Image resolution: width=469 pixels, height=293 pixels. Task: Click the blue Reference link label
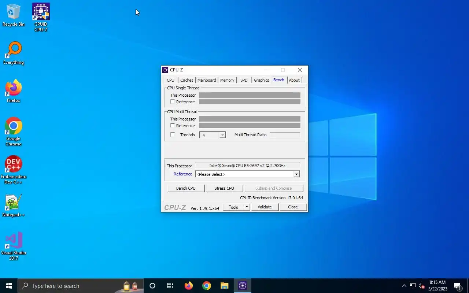click(x=183, y=174)
